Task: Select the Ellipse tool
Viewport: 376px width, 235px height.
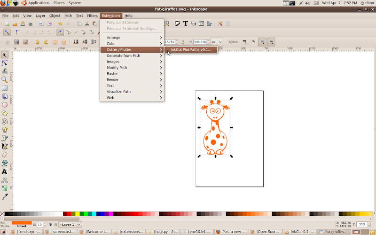Action: click(x=5, y=105)
